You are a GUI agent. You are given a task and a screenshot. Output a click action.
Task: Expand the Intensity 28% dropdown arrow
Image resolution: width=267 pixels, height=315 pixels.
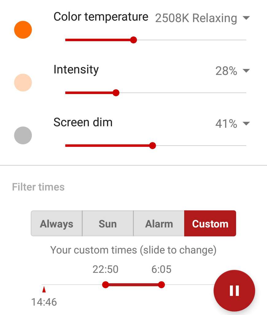point(246,71)
